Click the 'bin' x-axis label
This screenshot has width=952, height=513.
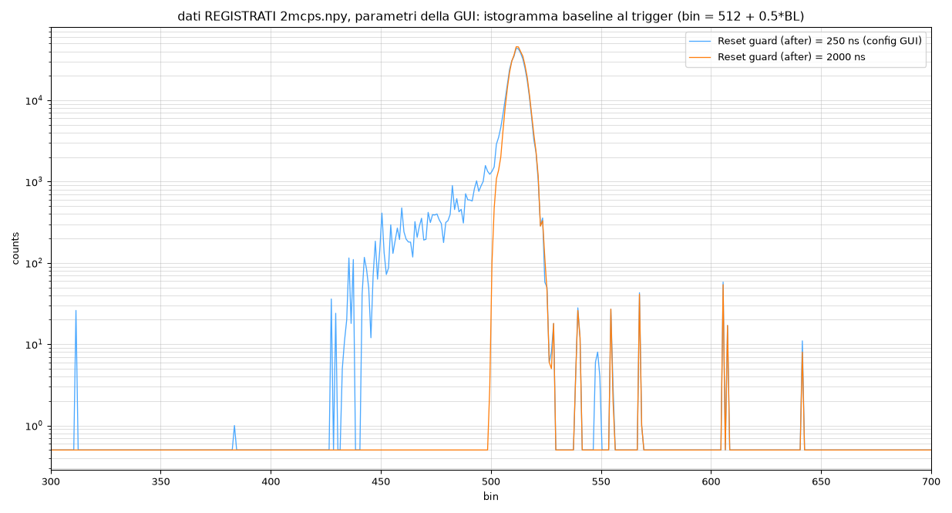pyautogui.click(x=491, y=497)
